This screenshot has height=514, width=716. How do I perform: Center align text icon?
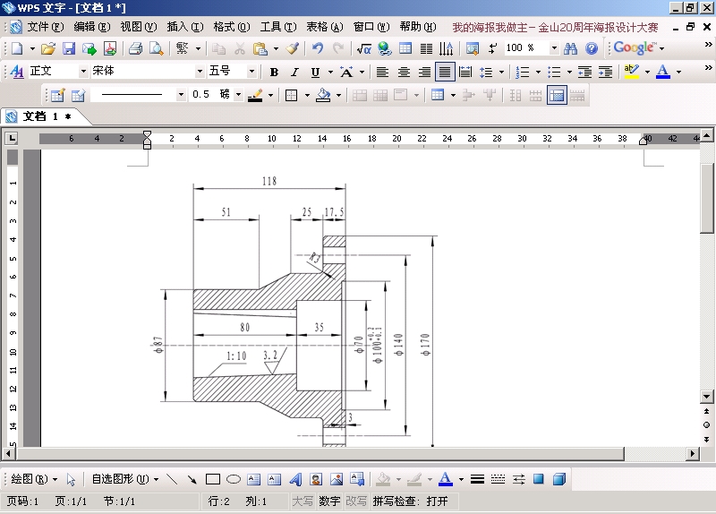(x=404, y=72)
